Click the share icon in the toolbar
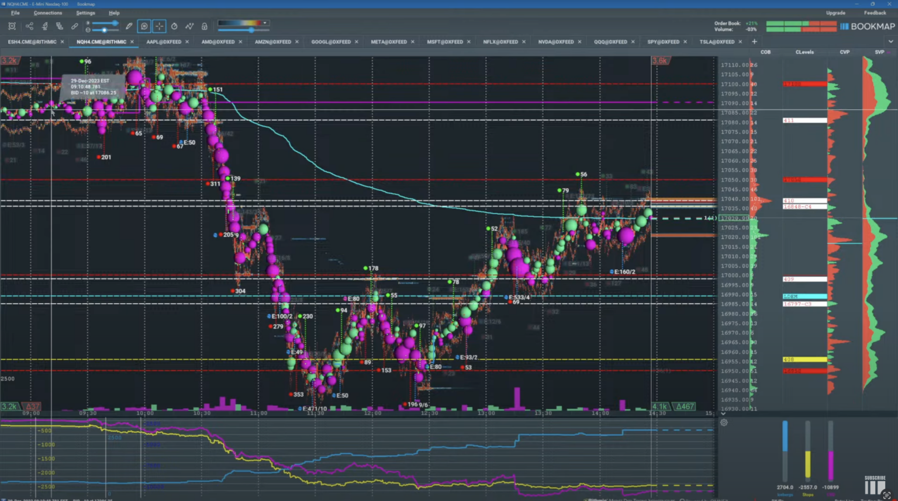Viewport: 898px width, 501px height. coord(29,26)
